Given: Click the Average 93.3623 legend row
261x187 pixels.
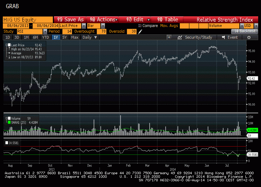Looking at the screenshot, I should (x=27, y=53).
